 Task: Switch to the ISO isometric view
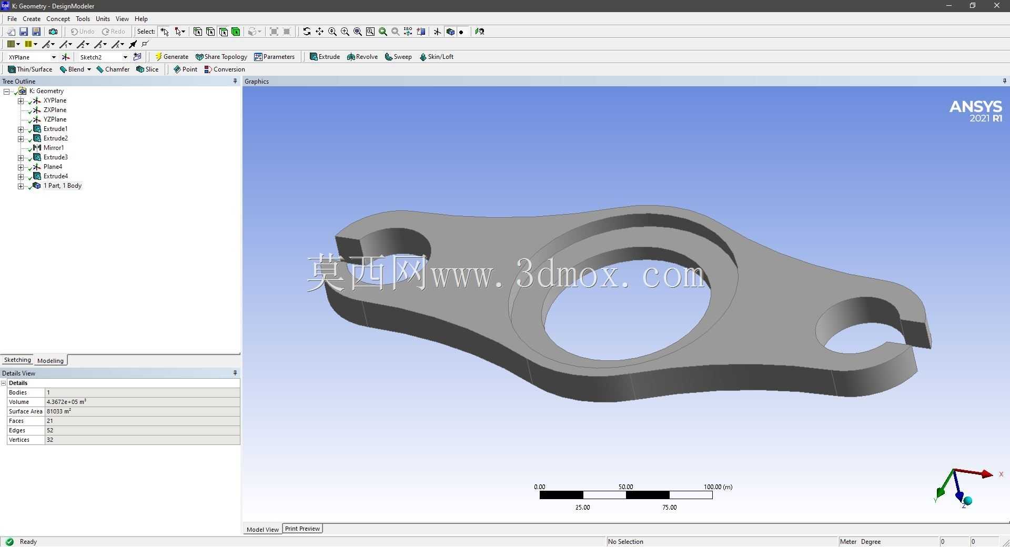408,32
